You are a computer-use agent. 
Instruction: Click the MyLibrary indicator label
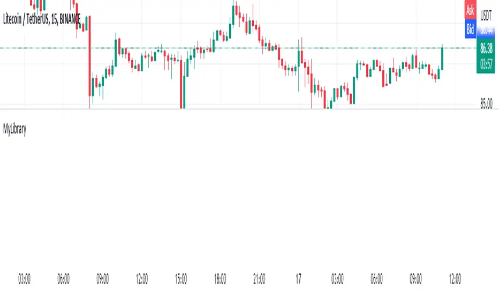(14, 129)
